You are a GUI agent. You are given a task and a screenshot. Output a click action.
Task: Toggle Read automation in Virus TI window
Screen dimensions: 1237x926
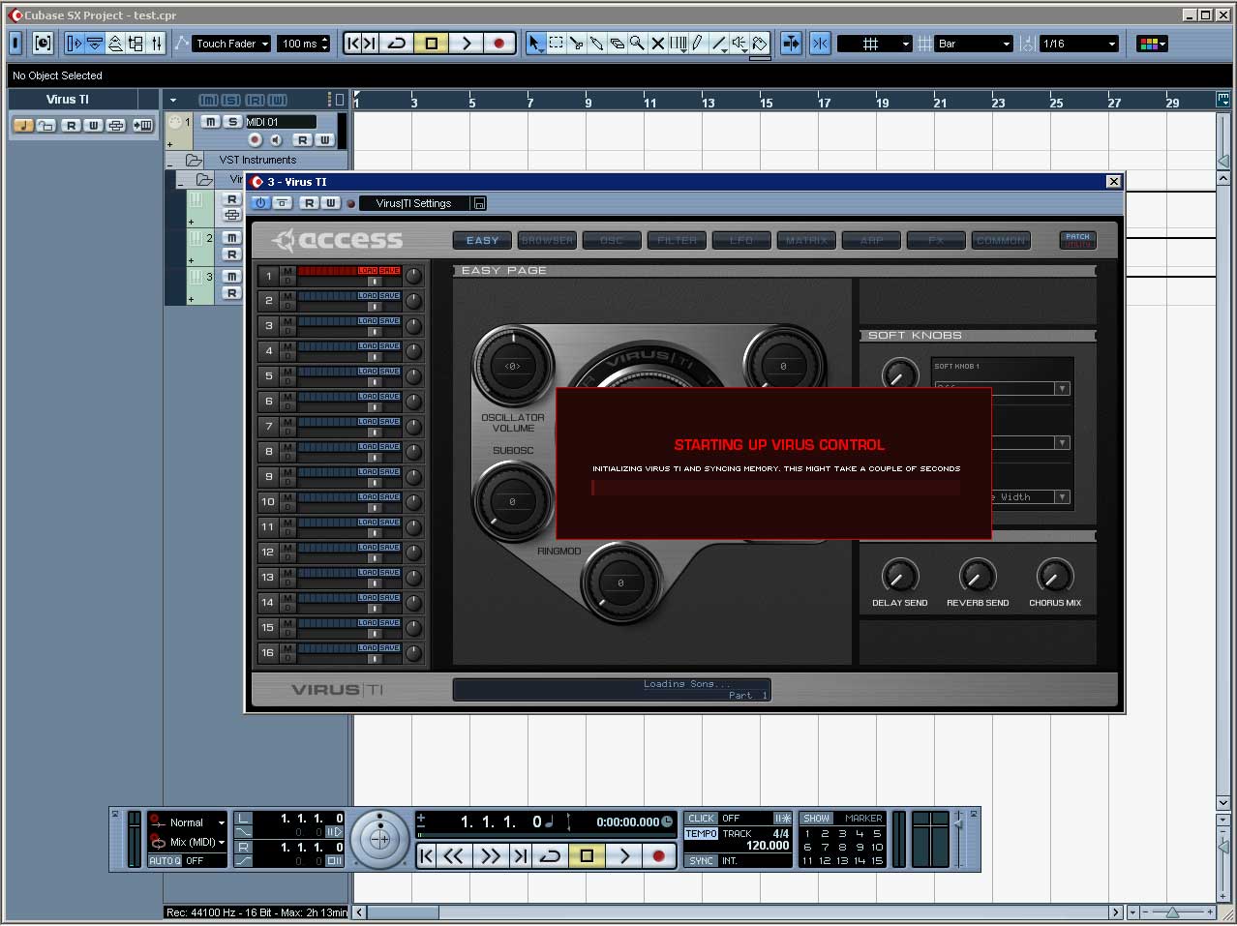pyautogui.click(x=309, y=203)
